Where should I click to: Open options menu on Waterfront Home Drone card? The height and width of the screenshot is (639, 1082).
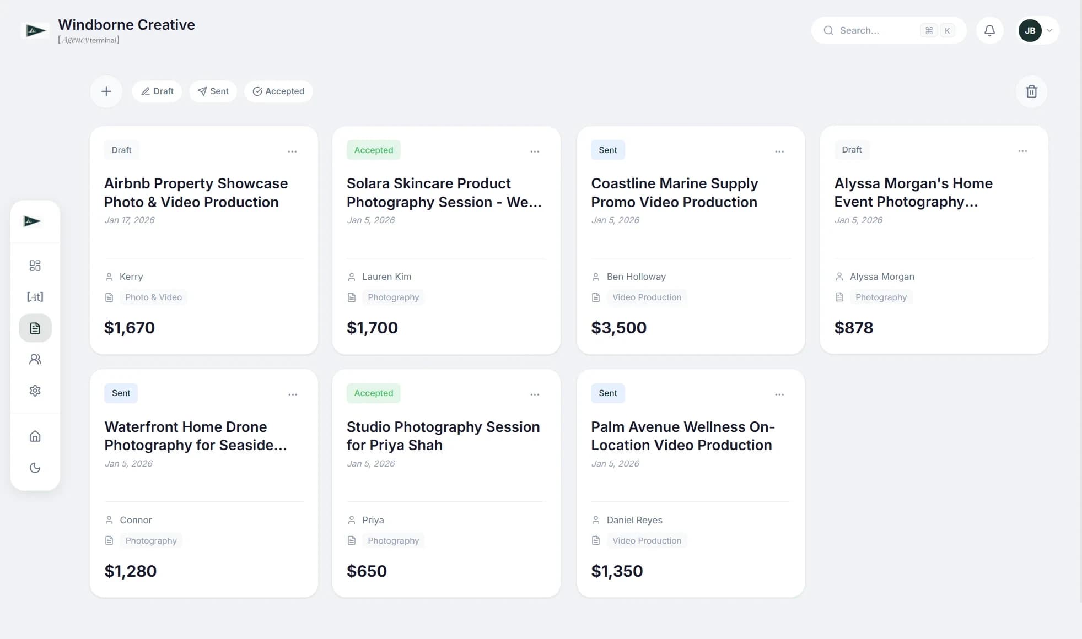pos(293,394)
